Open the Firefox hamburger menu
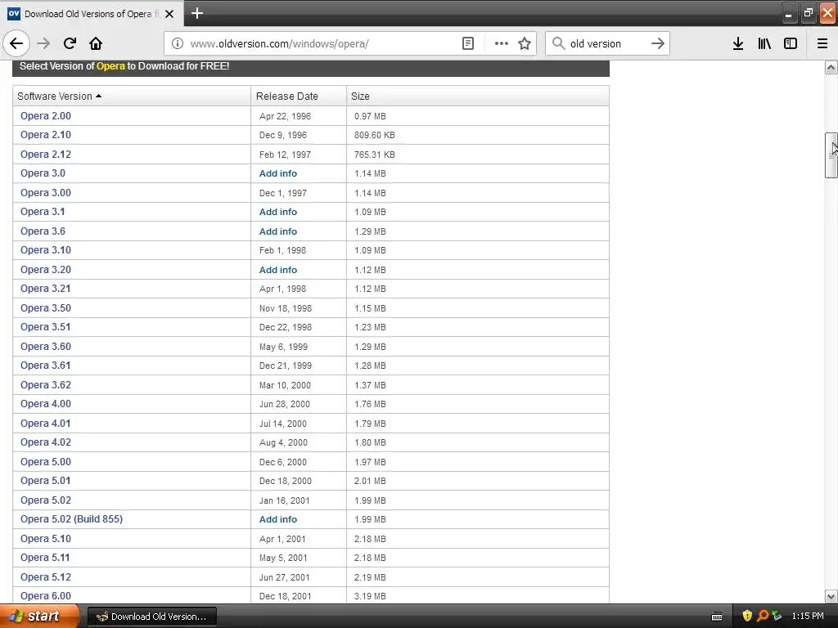The width and height of the screenshot is (838, 628). pyautogui.click(x=822, y=43)
